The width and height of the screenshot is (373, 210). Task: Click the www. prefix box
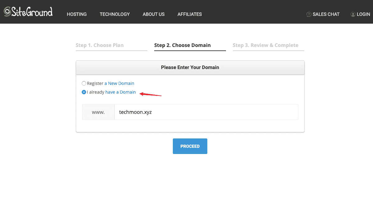98,112
